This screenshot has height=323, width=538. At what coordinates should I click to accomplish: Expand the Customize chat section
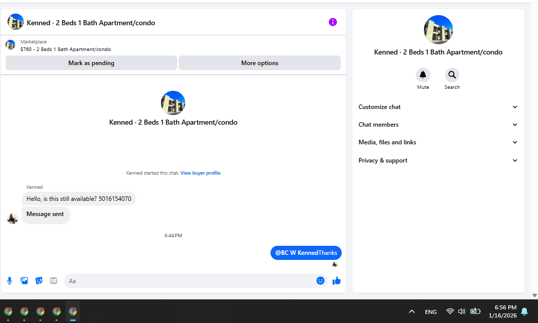(x=438, y=107)
